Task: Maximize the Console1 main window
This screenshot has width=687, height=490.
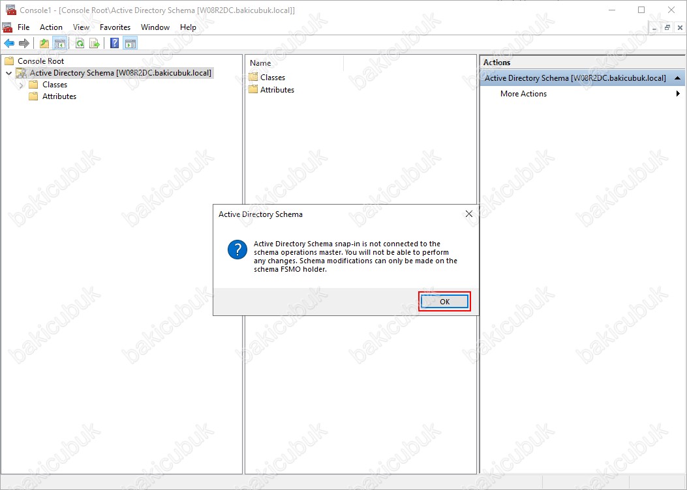Action: coord(641,10)
